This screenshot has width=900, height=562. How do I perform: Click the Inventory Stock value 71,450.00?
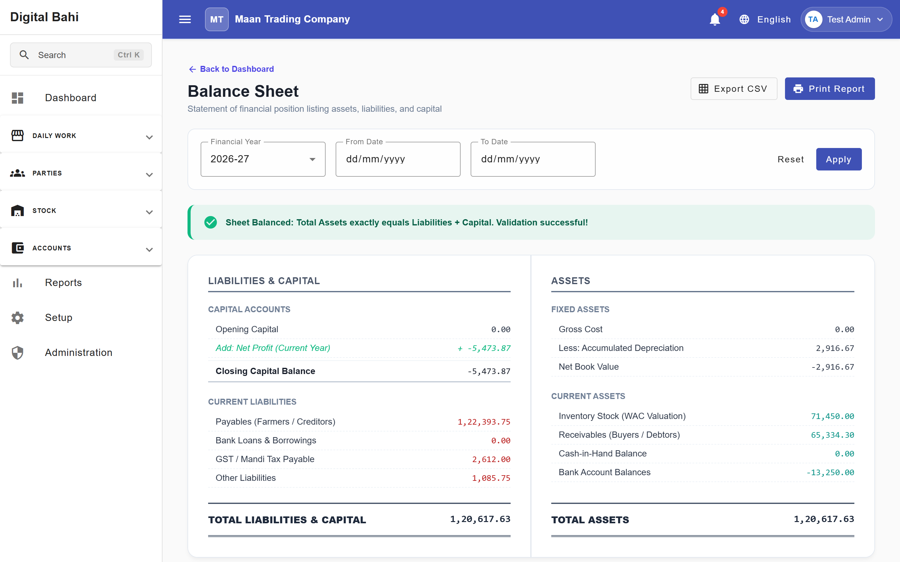(x=832, y=417)
